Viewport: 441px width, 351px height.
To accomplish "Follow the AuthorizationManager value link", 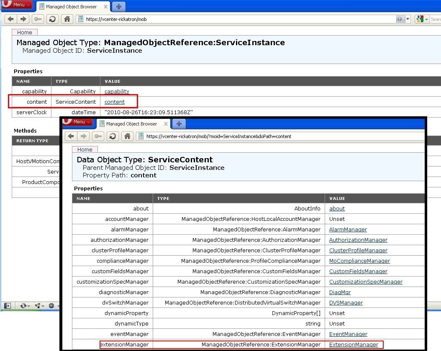I will coord(358,240).
